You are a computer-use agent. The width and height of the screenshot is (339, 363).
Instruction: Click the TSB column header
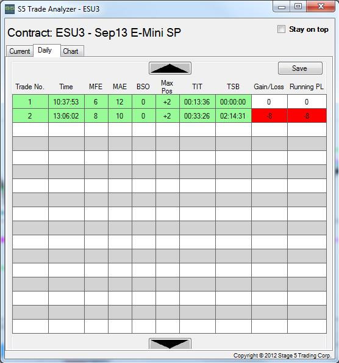click(233, 87)
